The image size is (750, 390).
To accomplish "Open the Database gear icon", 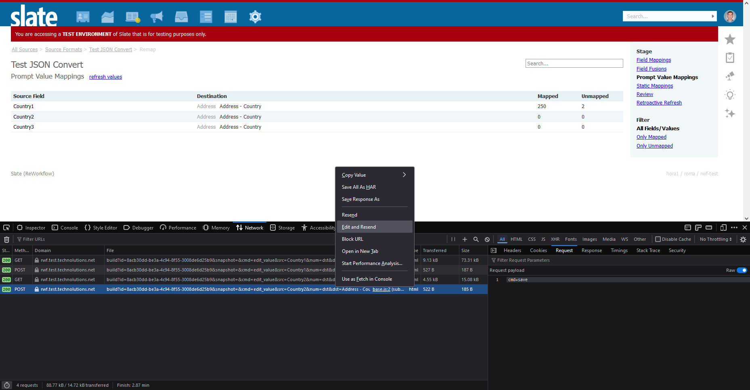I will pyautogui.click(x=255, y=17).
